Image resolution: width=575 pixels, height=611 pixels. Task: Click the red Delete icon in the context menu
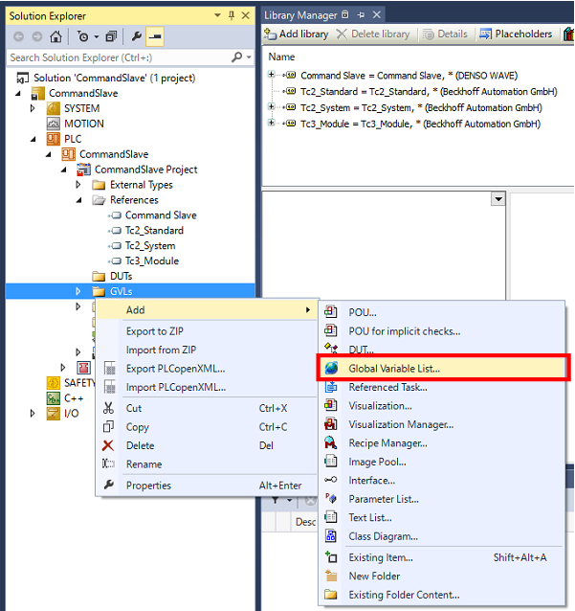(x=108, y=445)
